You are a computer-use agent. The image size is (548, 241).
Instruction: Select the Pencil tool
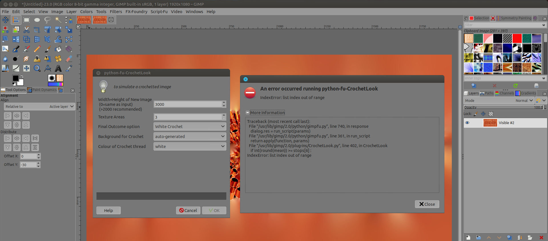click(37, 49)
